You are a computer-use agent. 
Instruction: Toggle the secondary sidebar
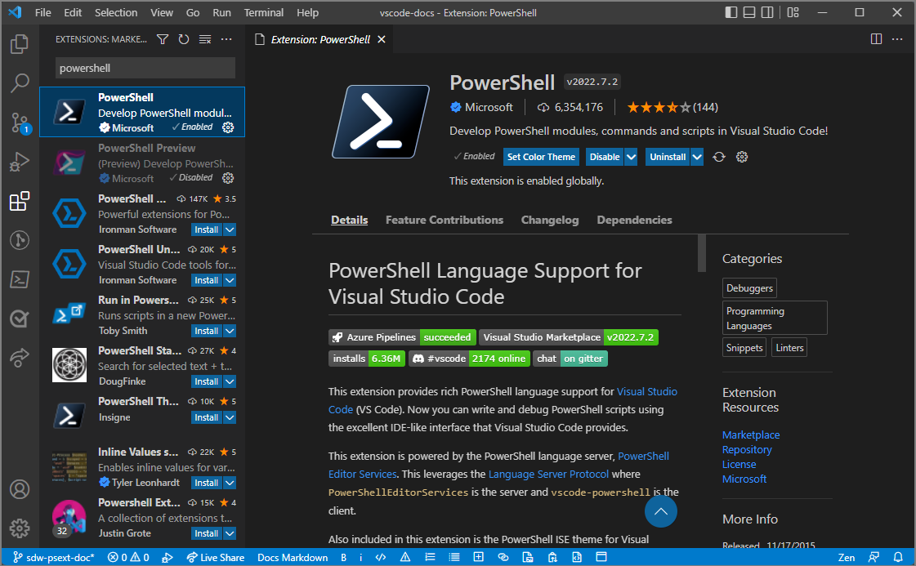pos(766,12)
